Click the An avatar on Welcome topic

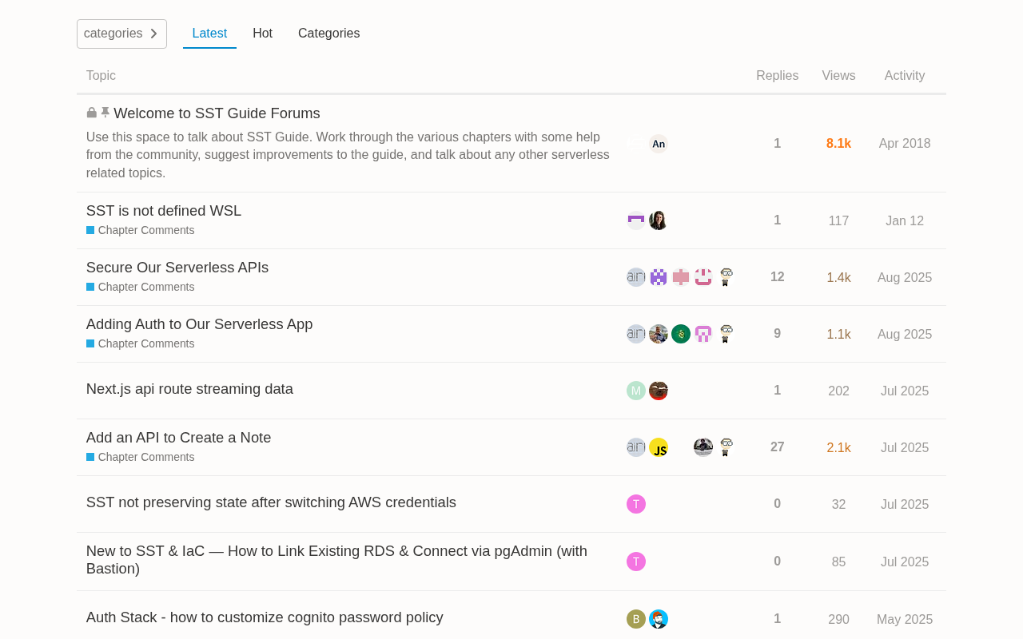click(x=658, y=144)
